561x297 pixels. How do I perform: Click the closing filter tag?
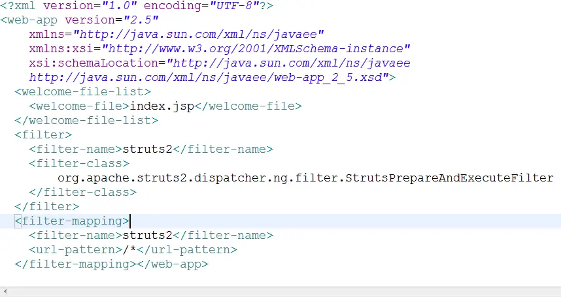[47, 206]
